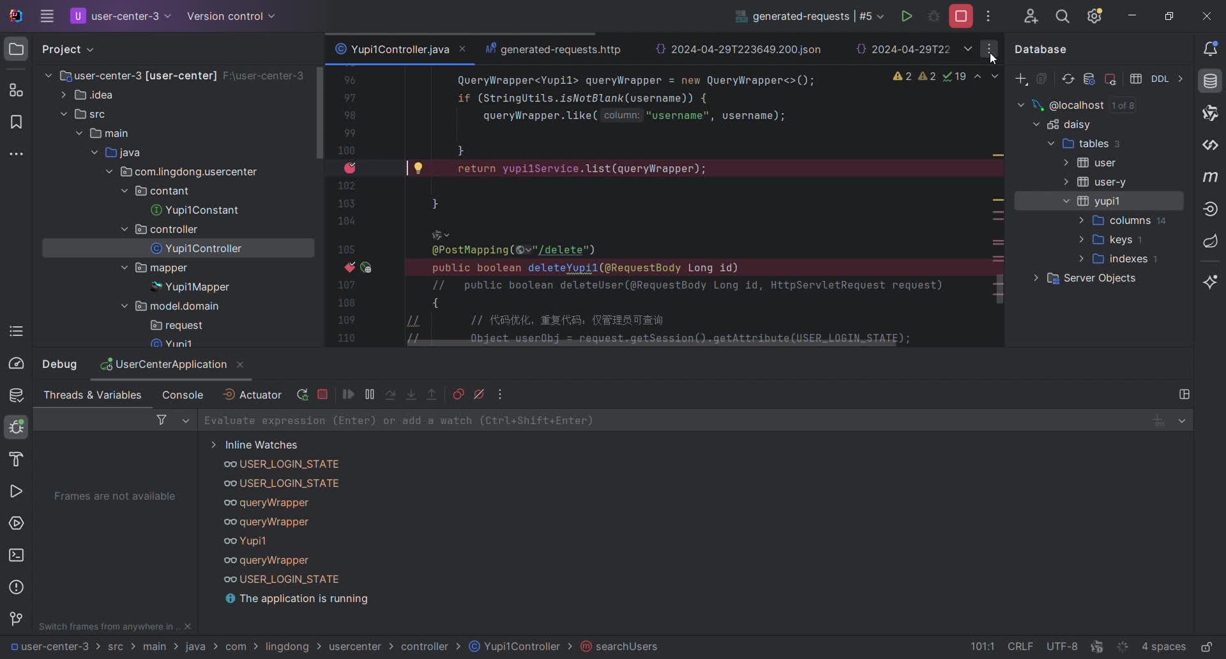Viewport: 1226px width, 659px height.
Task: Open the Git tool window
Action: tap(16, 619)
